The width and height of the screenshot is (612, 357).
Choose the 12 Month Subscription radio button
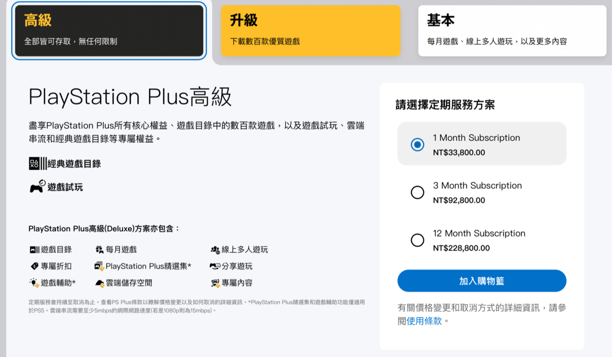coord(417,240)
